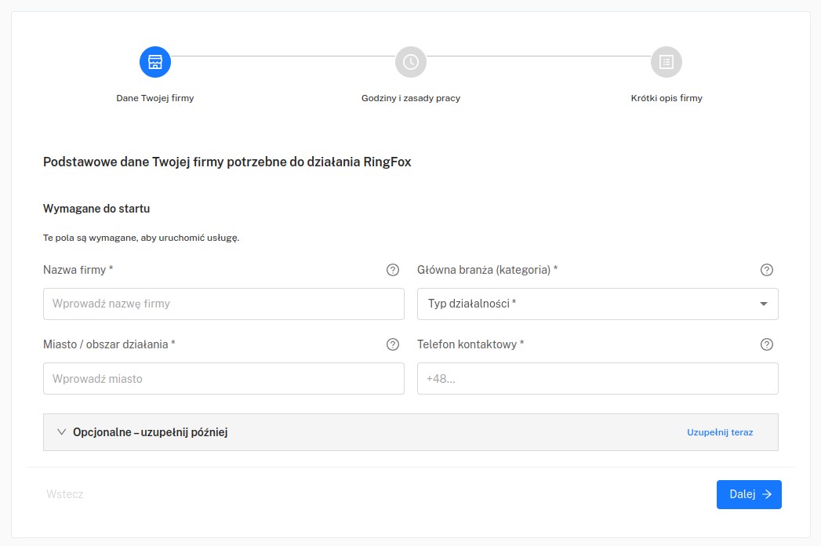Select the phone field with +48 placeholder
The height and width of the screenshot is (546, 821).
(598, 378)
